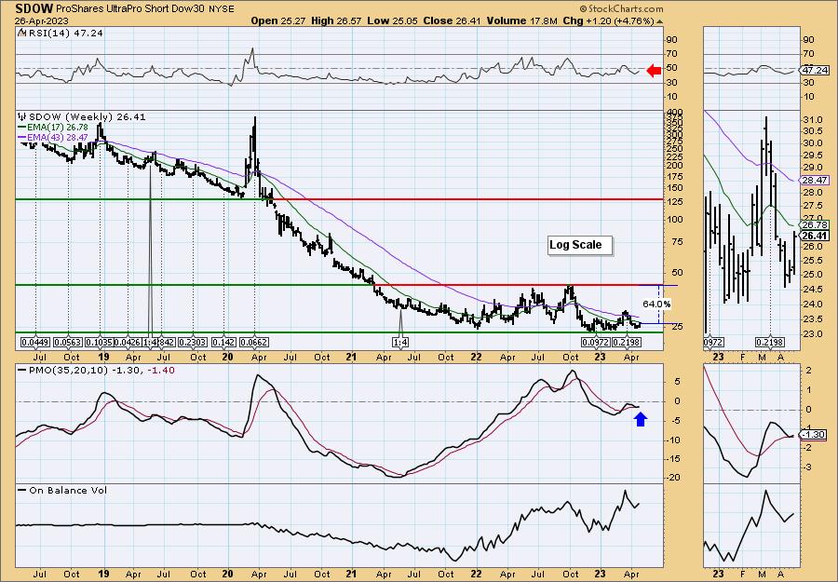Click the ProShares UltraPro Short Dow30 name

[130, 9]
